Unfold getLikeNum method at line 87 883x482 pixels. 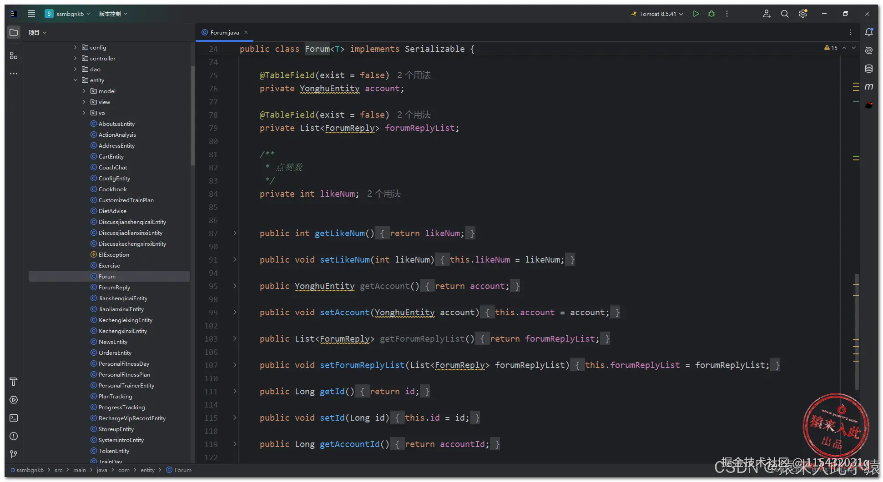point(235,233)
